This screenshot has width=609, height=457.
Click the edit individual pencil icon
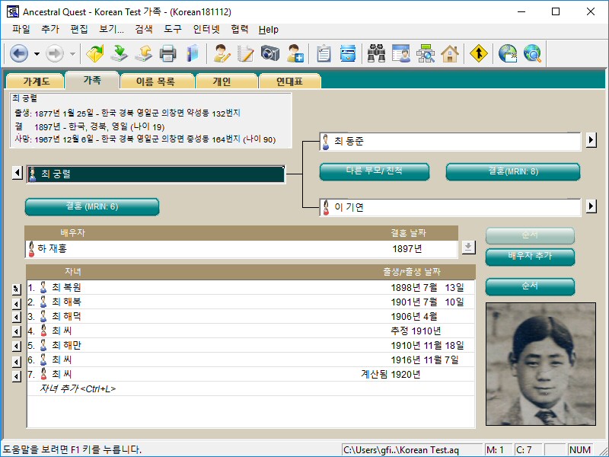[222, 53]
